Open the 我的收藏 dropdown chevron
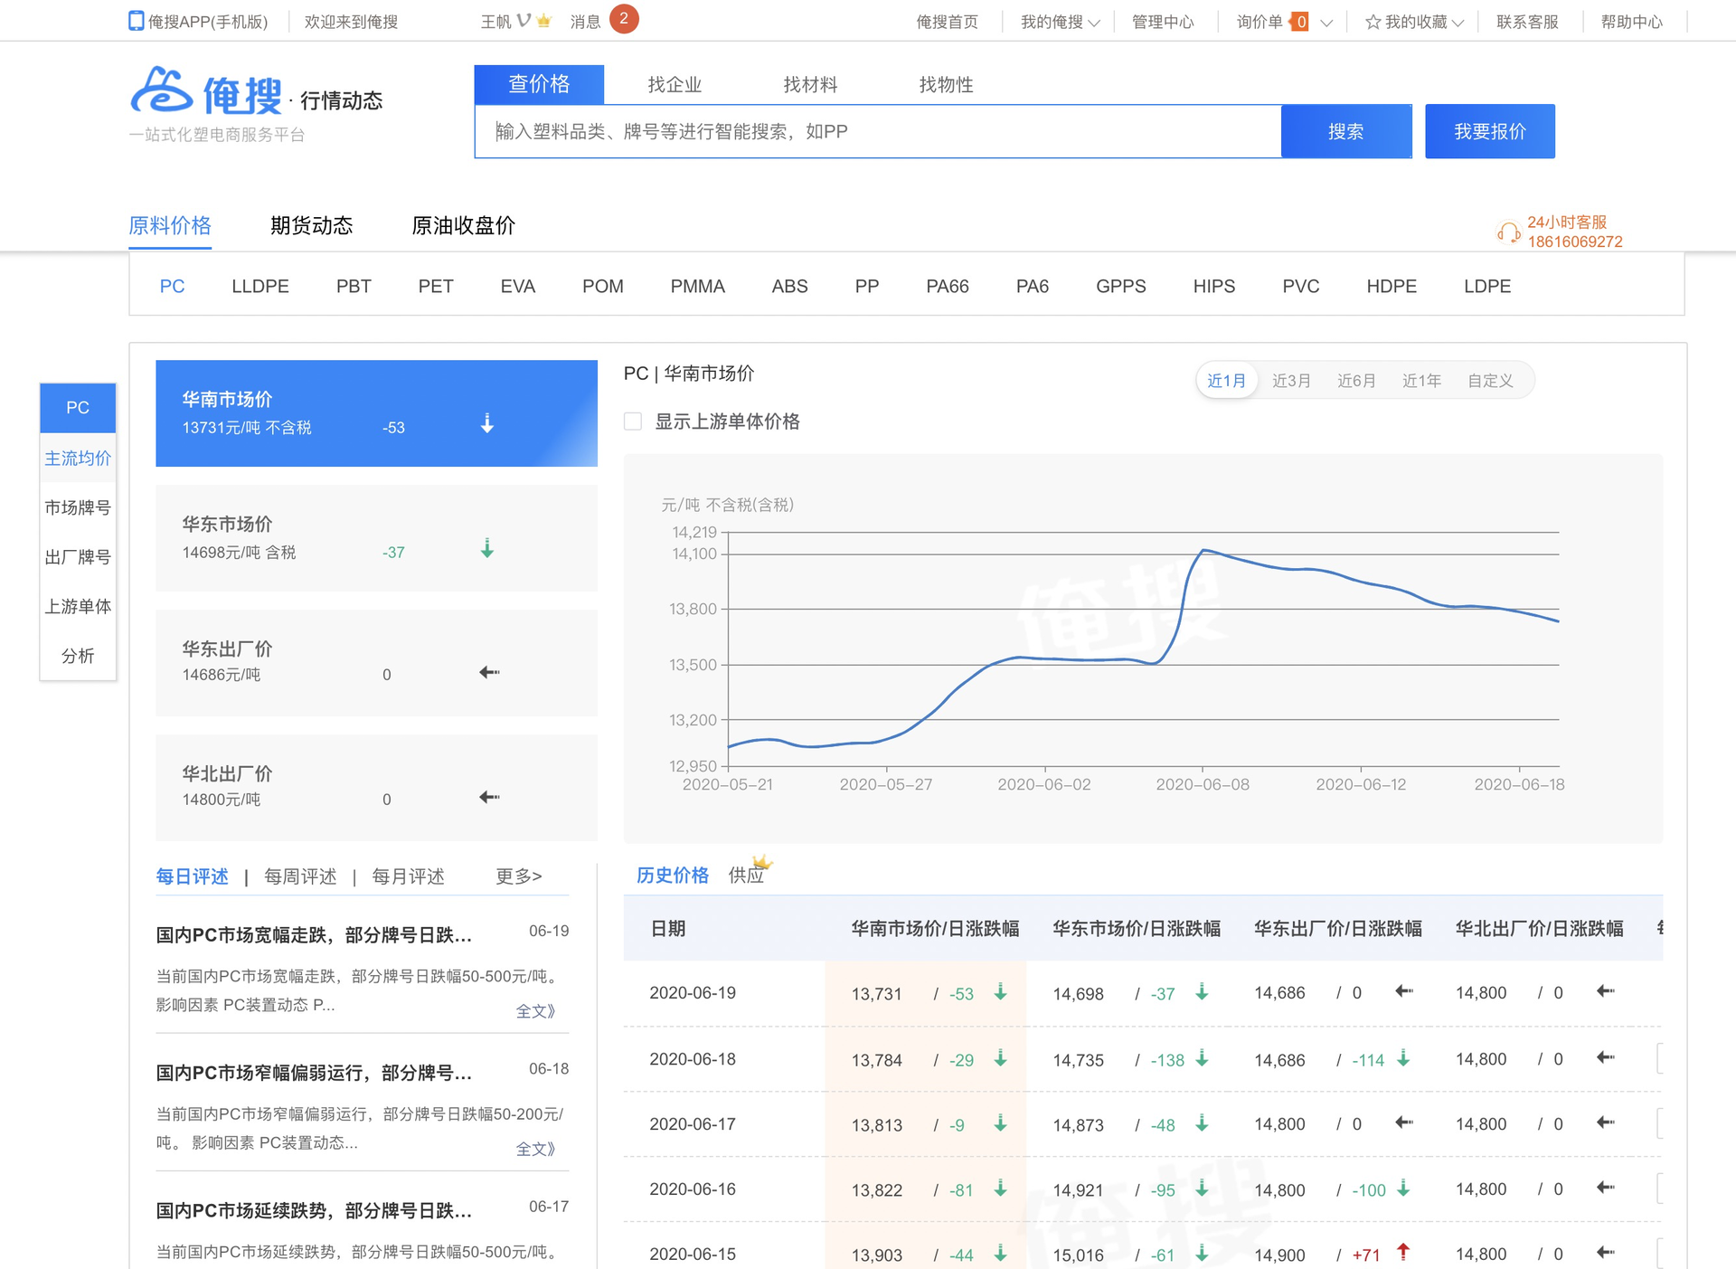The width and height of the screenshot is (1736, 1269). [1458, 23]
